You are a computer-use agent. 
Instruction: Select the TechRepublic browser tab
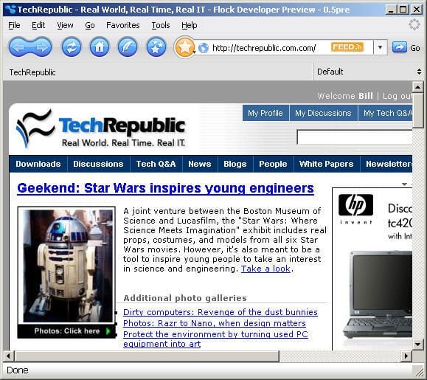coord(32,72)
